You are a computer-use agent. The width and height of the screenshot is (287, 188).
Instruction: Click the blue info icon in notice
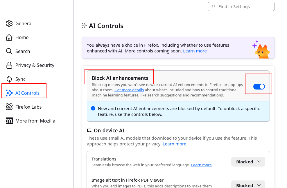(93, 108)
